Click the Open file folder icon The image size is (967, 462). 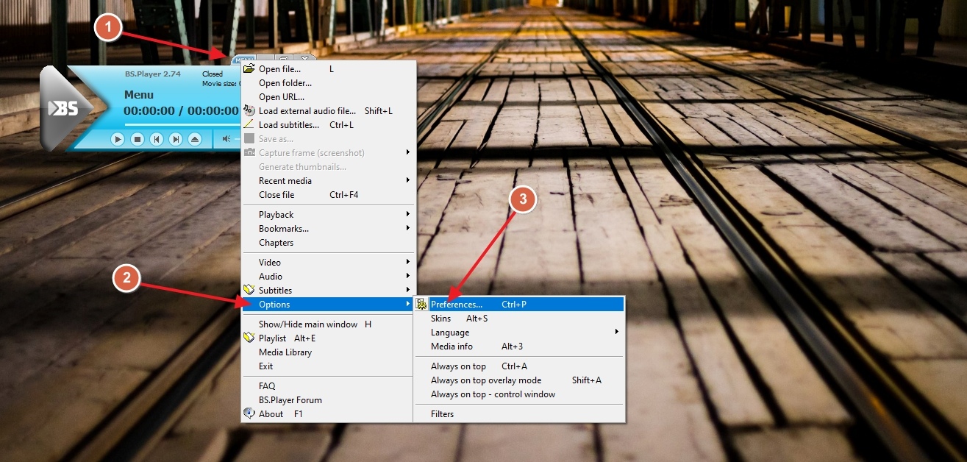pyautogui.click(x=249, y=69)
